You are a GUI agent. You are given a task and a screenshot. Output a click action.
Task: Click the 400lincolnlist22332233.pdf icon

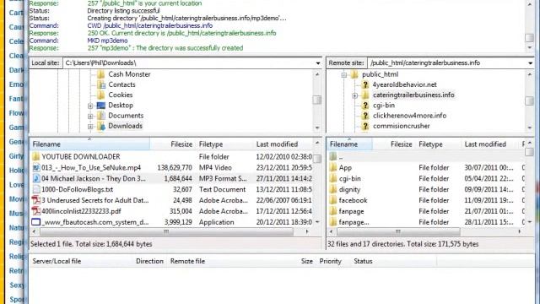pyautogui.click(x=35, y=211)
